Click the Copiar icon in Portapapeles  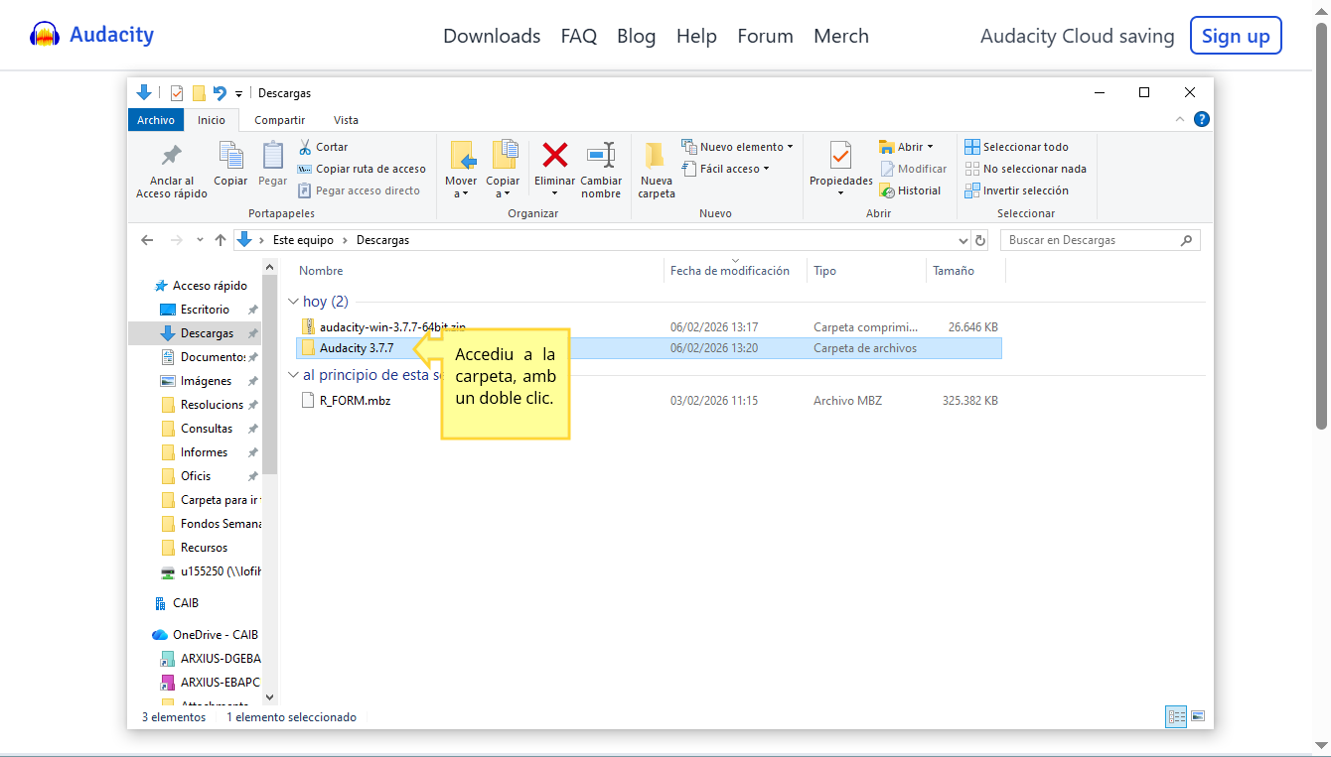230,156
